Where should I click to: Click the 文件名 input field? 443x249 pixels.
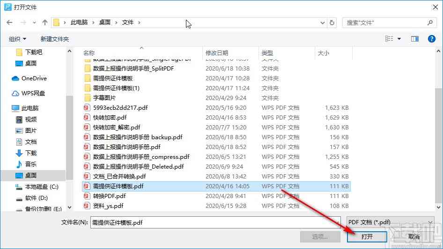pos(215,222)
